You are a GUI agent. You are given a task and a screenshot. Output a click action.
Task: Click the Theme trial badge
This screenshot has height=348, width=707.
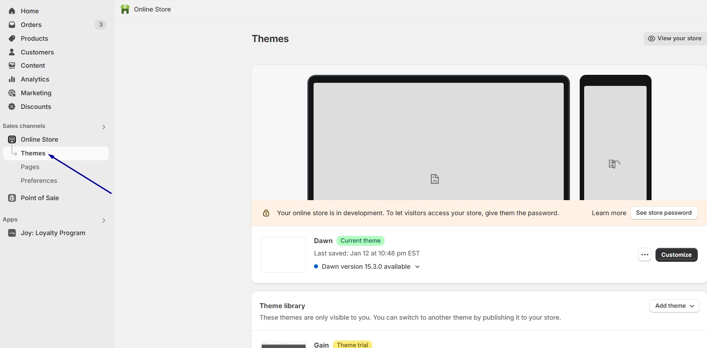(x=353, y=344)
